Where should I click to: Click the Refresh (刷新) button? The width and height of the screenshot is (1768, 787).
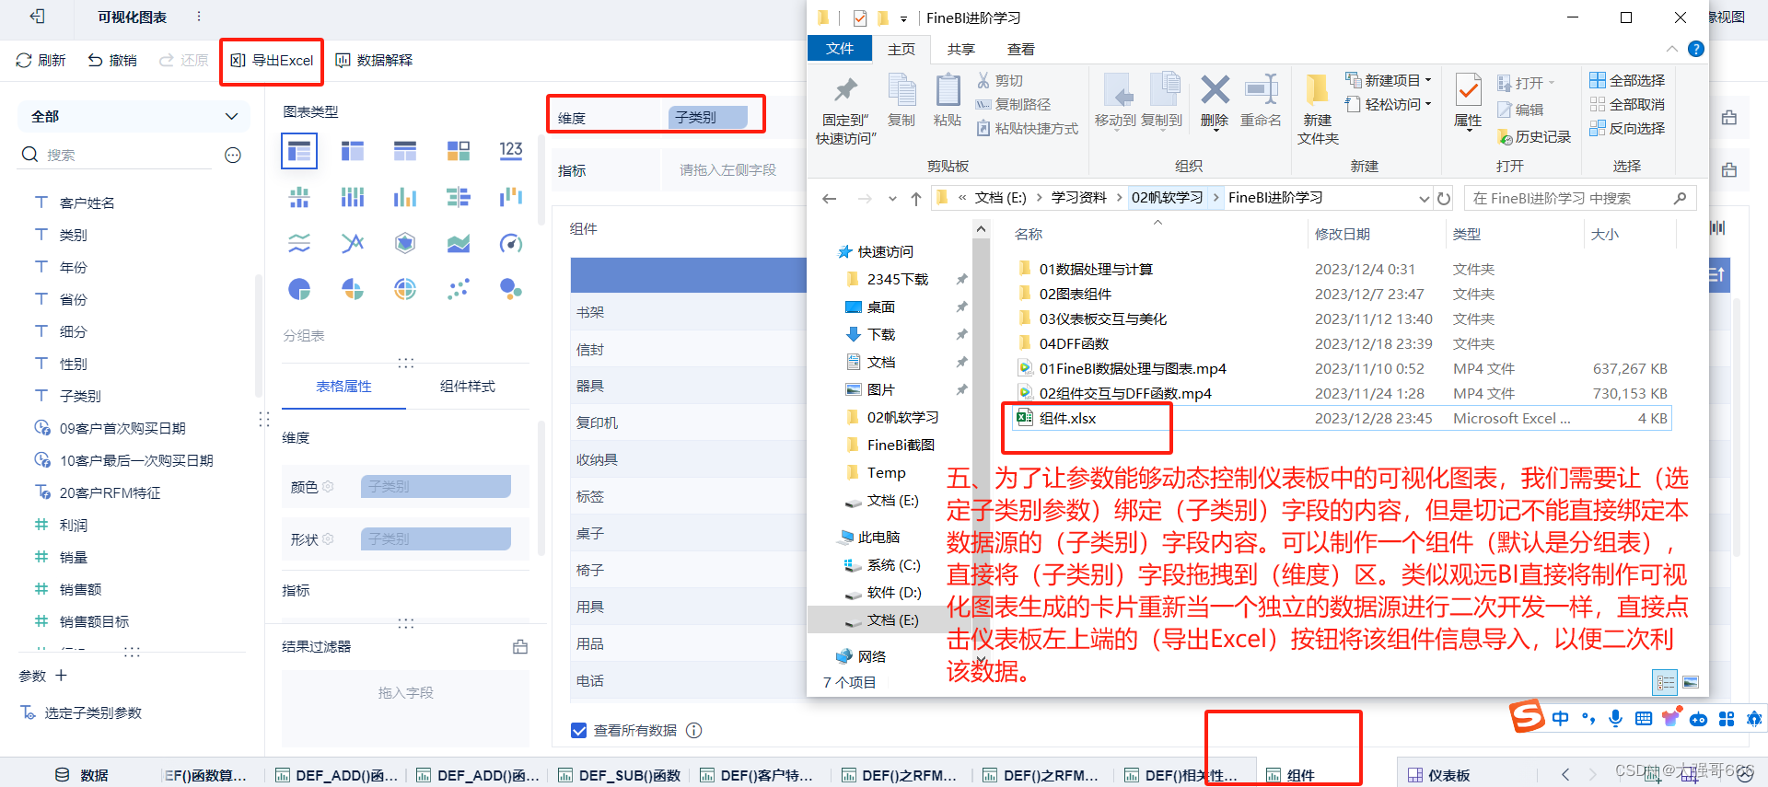(x=41, y=60)
